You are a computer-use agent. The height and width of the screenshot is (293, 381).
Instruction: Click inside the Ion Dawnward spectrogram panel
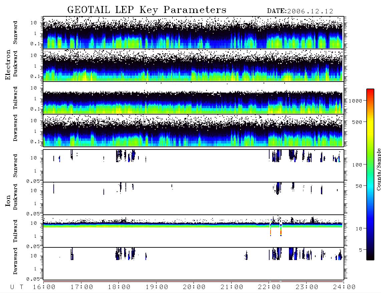[193, 264]
